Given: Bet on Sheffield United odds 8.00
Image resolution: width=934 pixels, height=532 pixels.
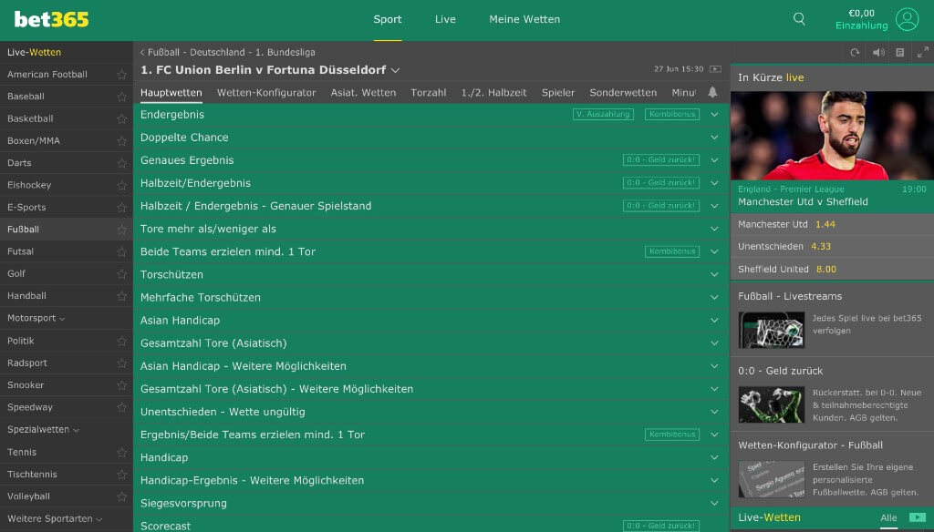Looking at the screenshot, I should coord(825,269).
